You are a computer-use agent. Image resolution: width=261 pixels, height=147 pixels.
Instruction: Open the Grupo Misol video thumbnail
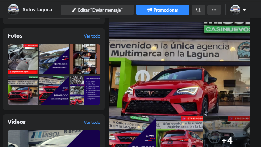pyautogui.click(x=54, y=139)
